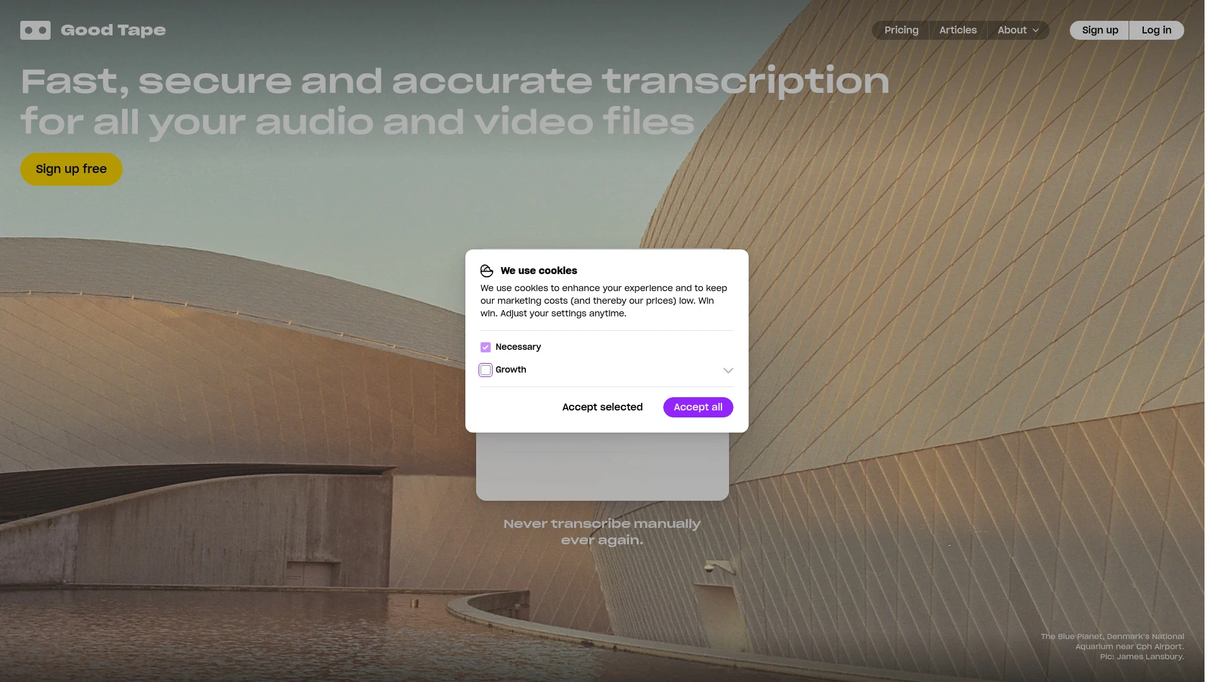This screenshot has height=682, width=1214.
Task: Enable the Growth cookies checkbox
Action: (485, 369)
